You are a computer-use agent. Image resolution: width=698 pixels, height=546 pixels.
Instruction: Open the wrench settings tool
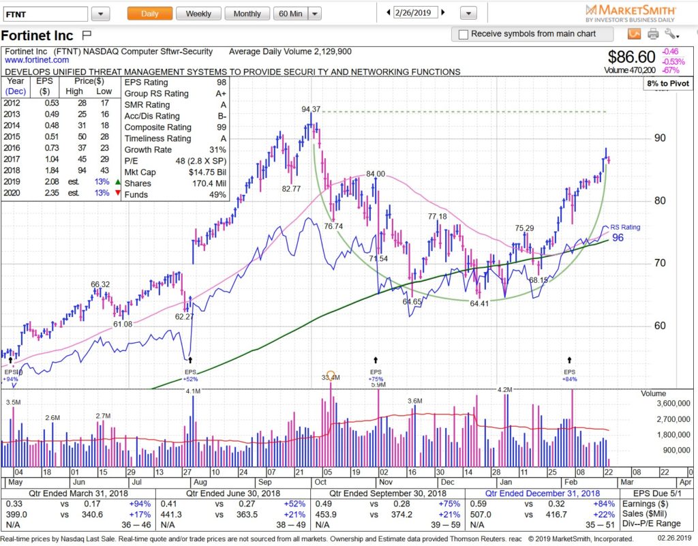671,34
